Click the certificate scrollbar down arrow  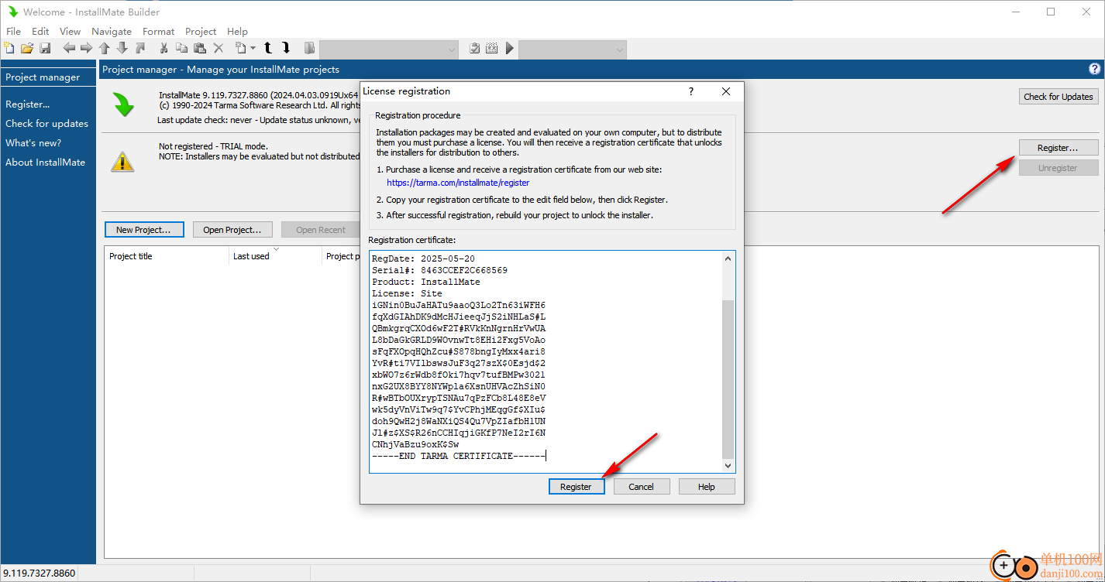click(728, 466)
